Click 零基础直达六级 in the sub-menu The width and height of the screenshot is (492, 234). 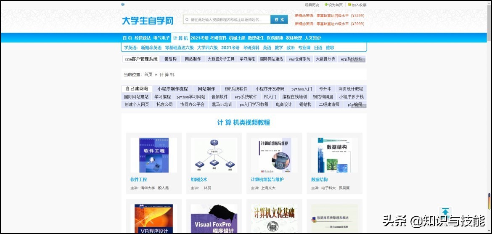(x=180, y=48)
